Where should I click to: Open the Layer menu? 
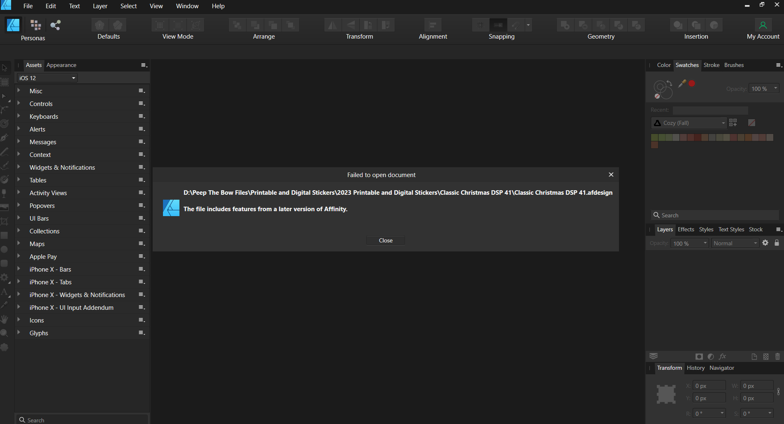pyautogui.click(x=100, y=6)
